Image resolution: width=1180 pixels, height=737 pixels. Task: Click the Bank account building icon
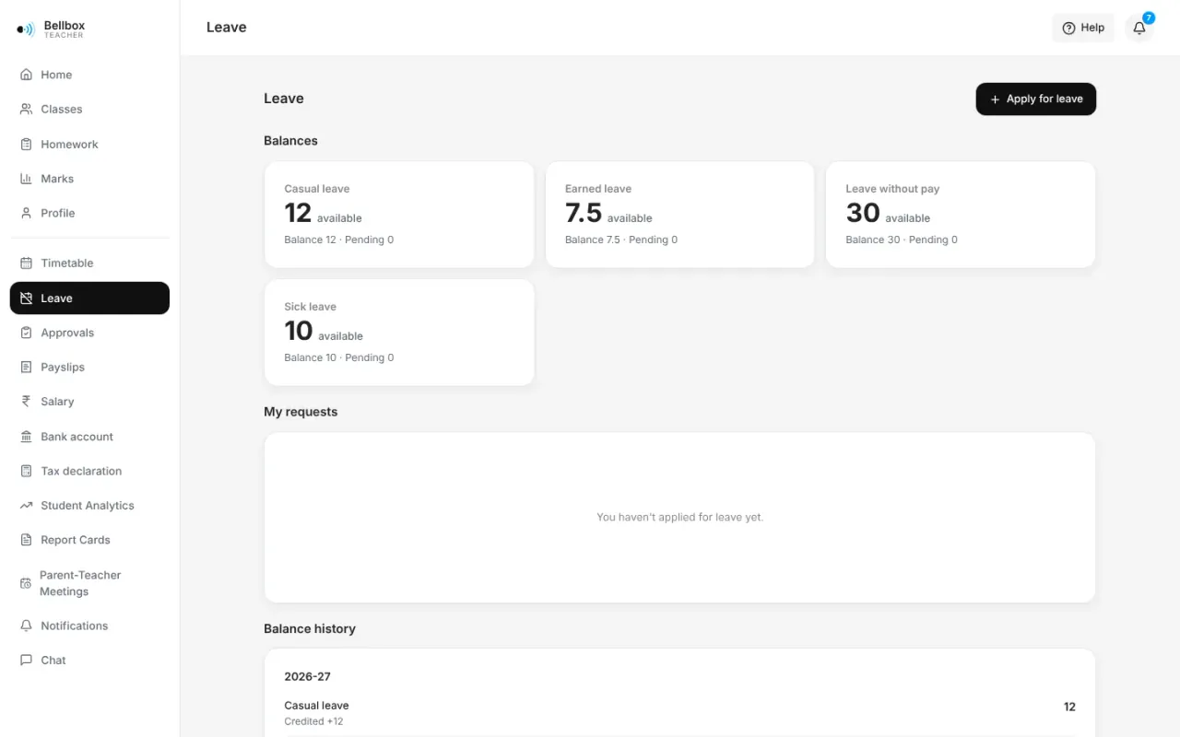[26, 437]
